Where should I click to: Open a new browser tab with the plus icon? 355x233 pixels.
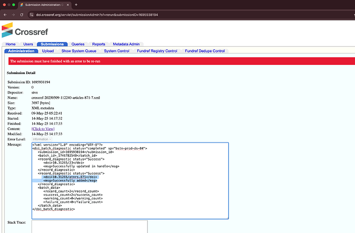pyautogui.click(x=76, y=5)
